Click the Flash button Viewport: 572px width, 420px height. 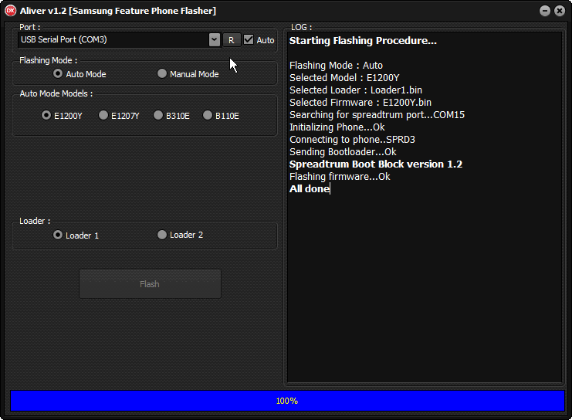click(x=150, y=284)
